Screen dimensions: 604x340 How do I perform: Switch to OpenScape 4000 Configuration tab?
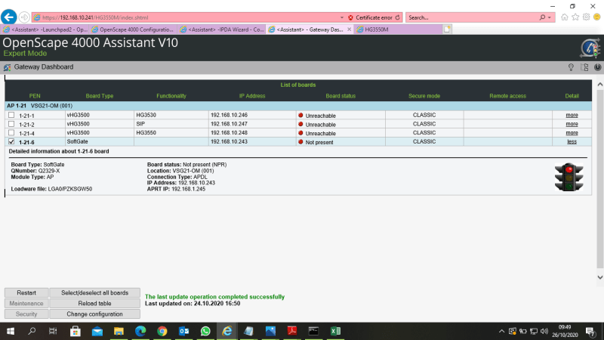133,29
